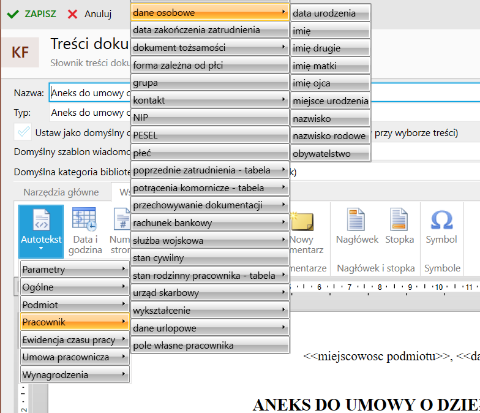480x413 pixels.
Task: Insert a new comment via sticky note icon
Action: point(302,221)
